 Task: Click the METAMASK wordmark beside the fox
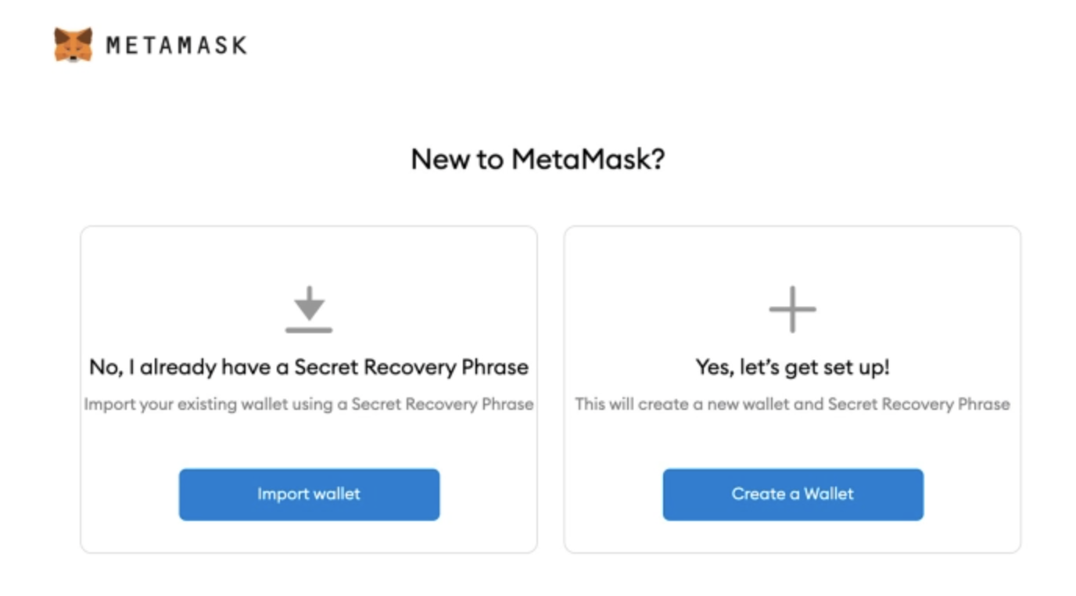176,45
